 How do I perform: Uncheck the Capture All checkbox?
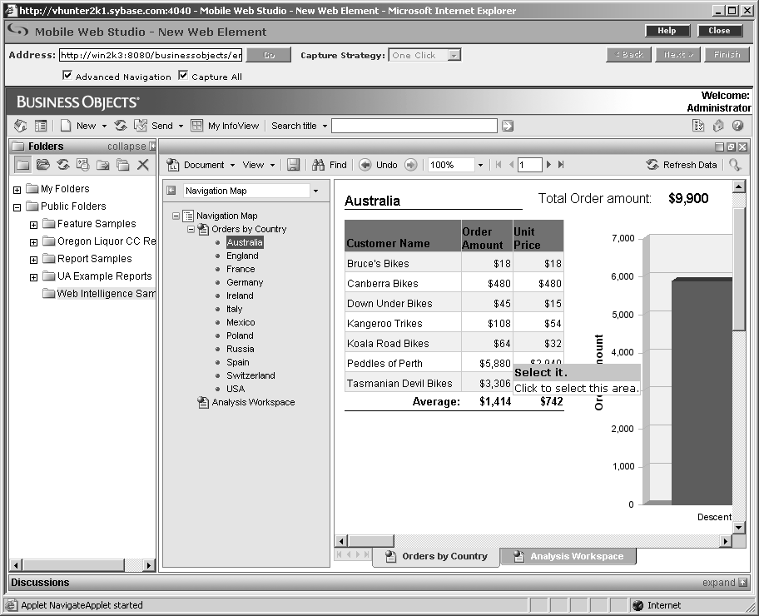tap(183, 75)
